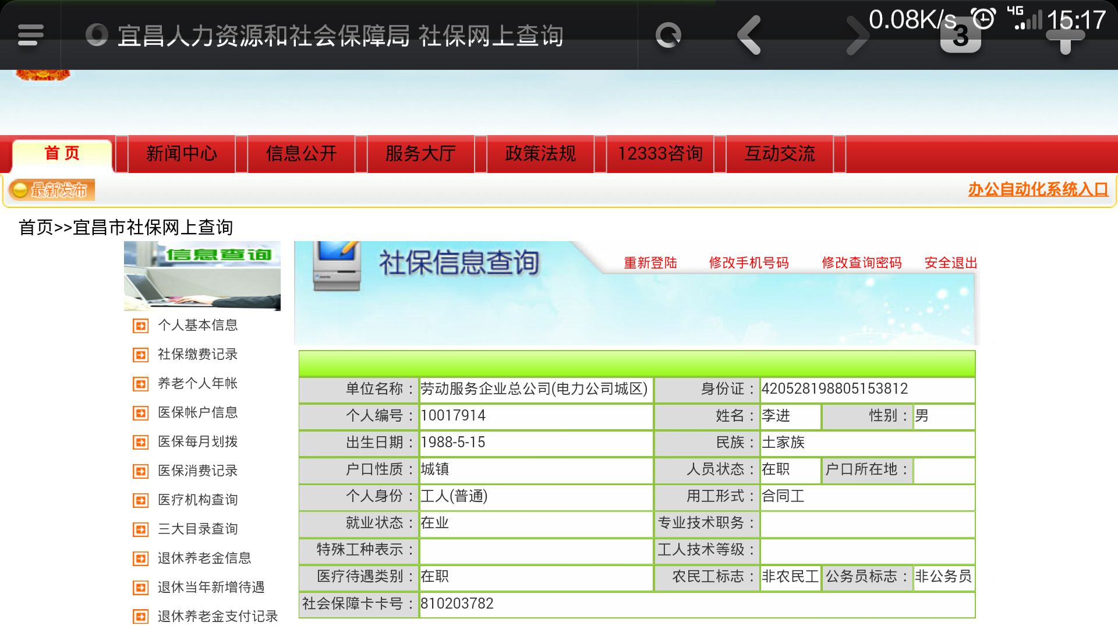1118x629 pixels.
Task: Select the 退休养老金信息 sidebar item
Action: pos(204,558)
